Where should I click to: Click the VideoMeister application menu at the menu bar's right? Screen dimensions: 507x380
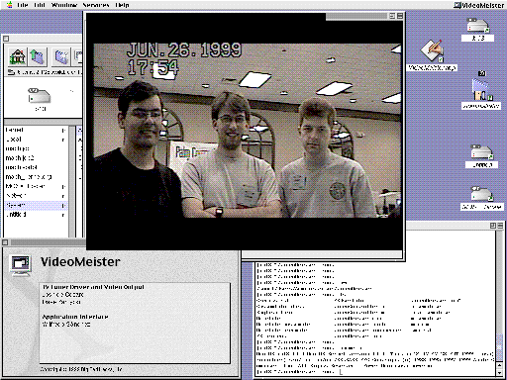[x=479, y=5]
